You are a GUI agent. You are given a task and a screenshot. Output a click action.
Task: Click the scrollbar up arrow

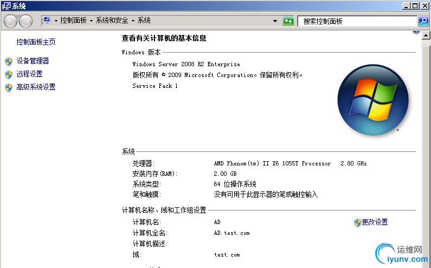click(426, 35)
